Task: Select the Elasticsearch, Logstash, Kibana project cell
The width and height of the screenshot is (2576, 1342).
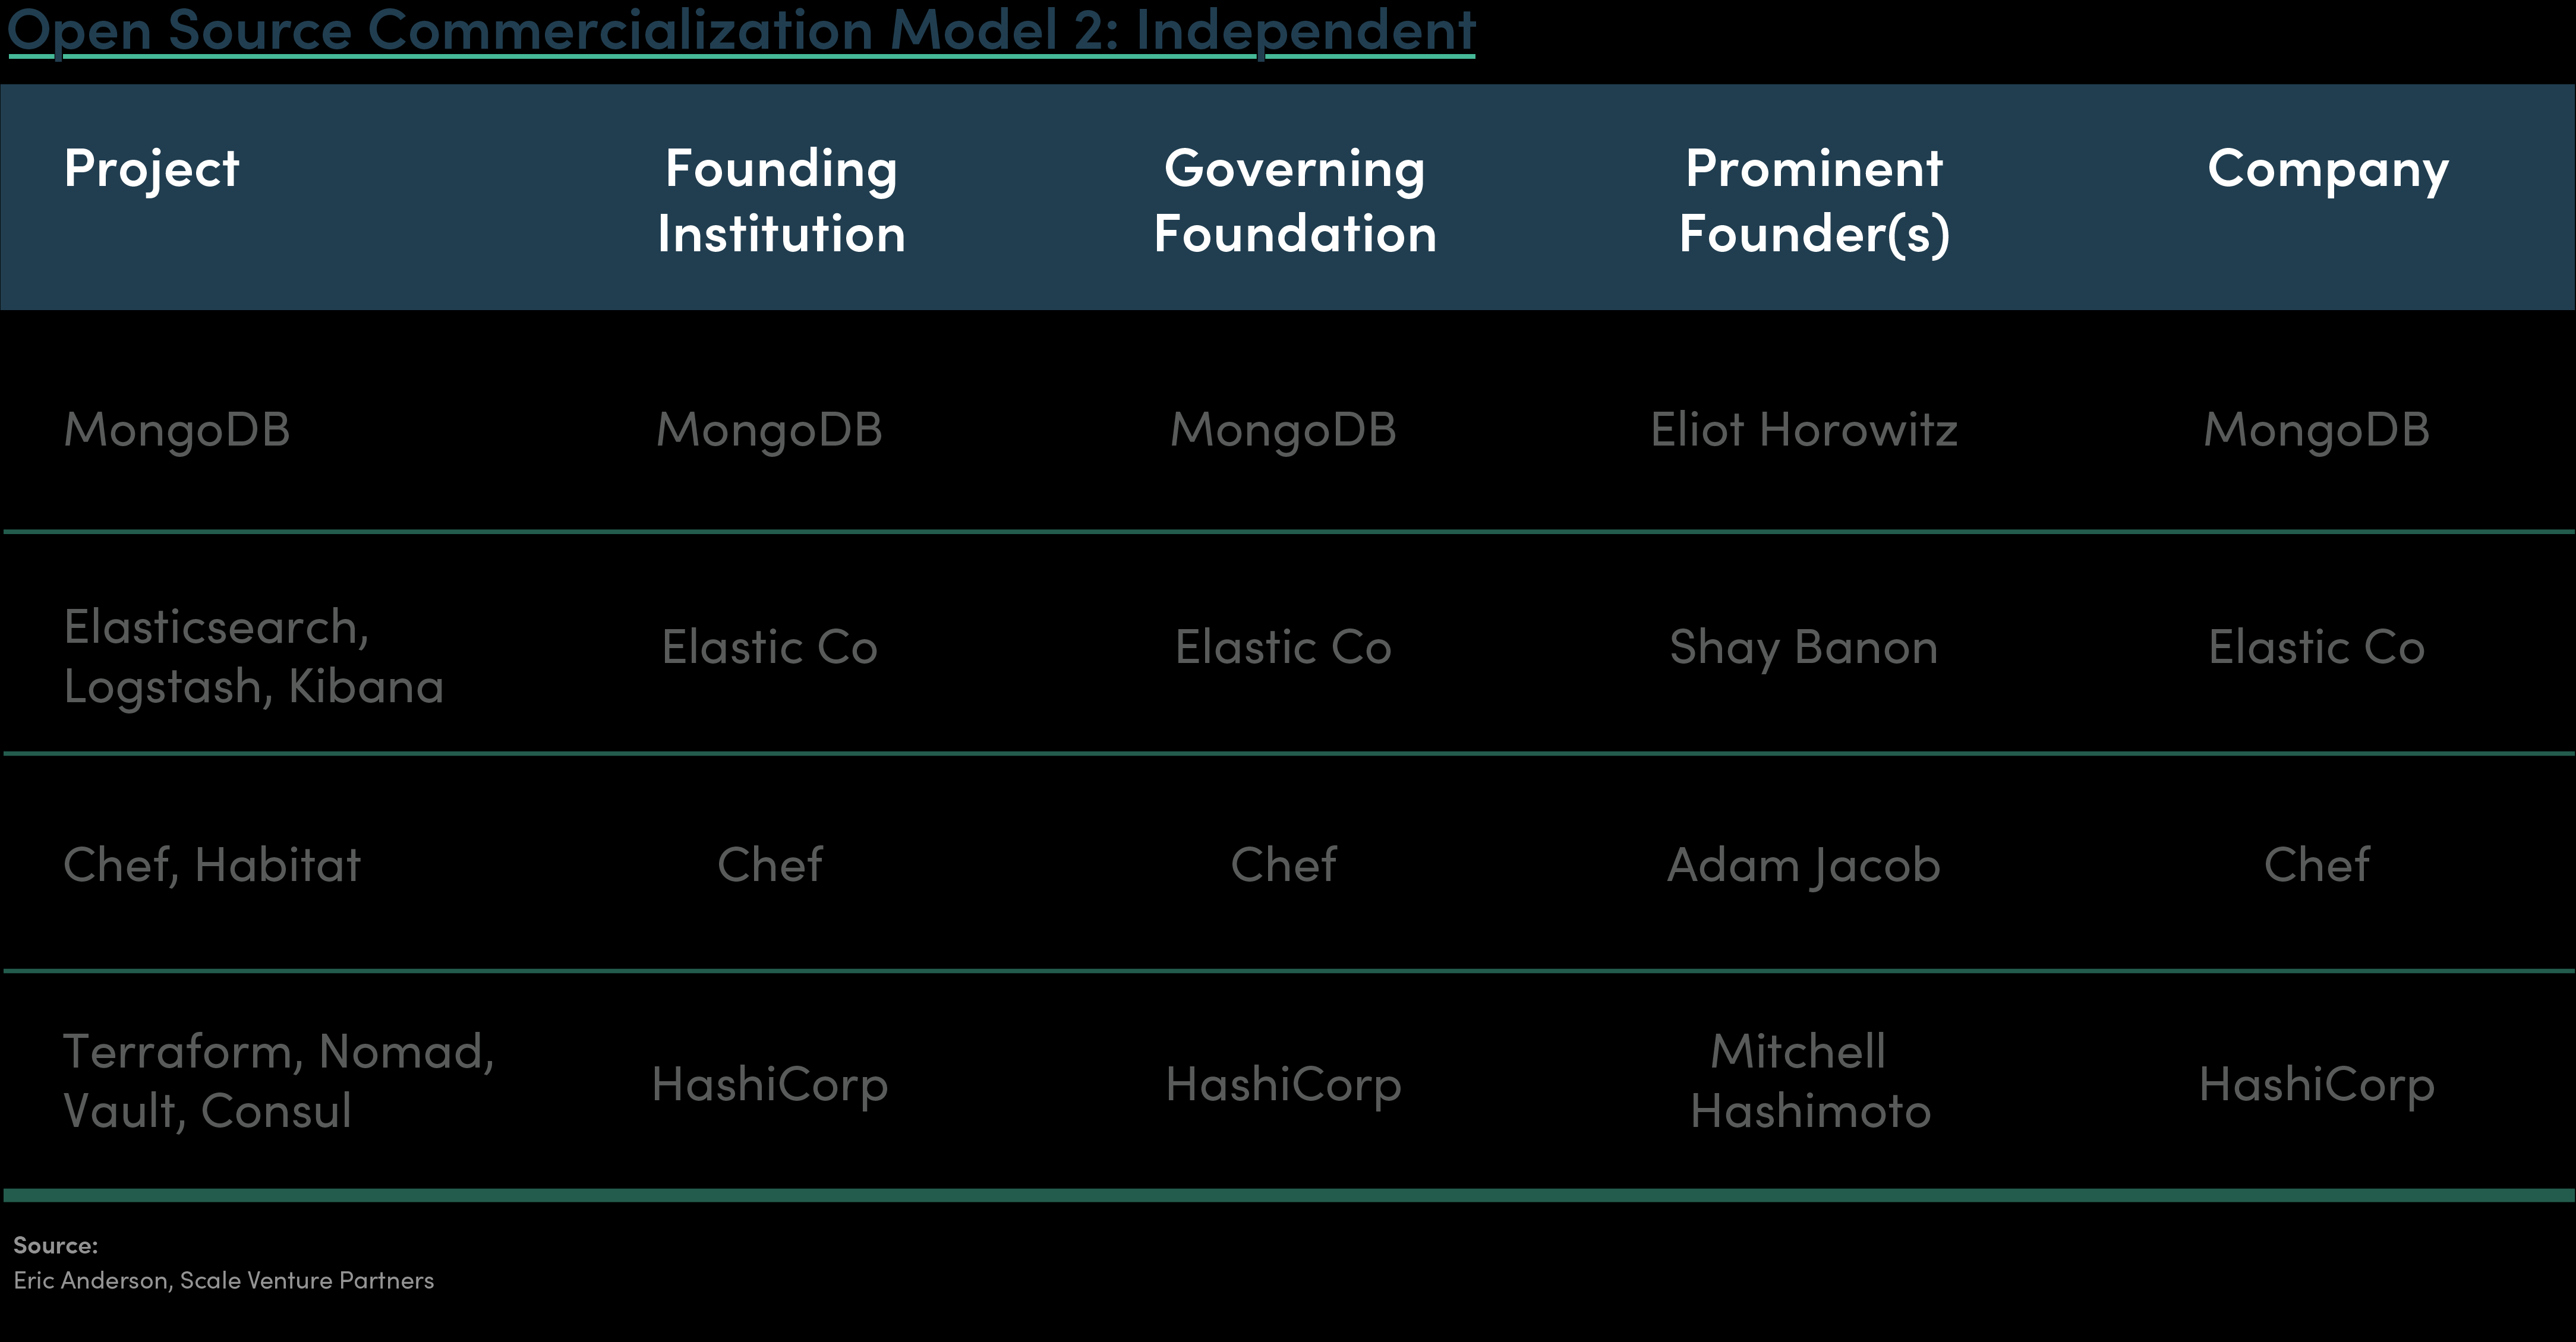Action: coord(253,656)
